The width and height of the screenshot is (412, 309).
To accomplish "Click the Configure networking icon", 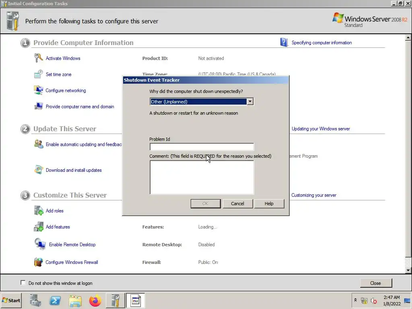I will click(38, 90).
